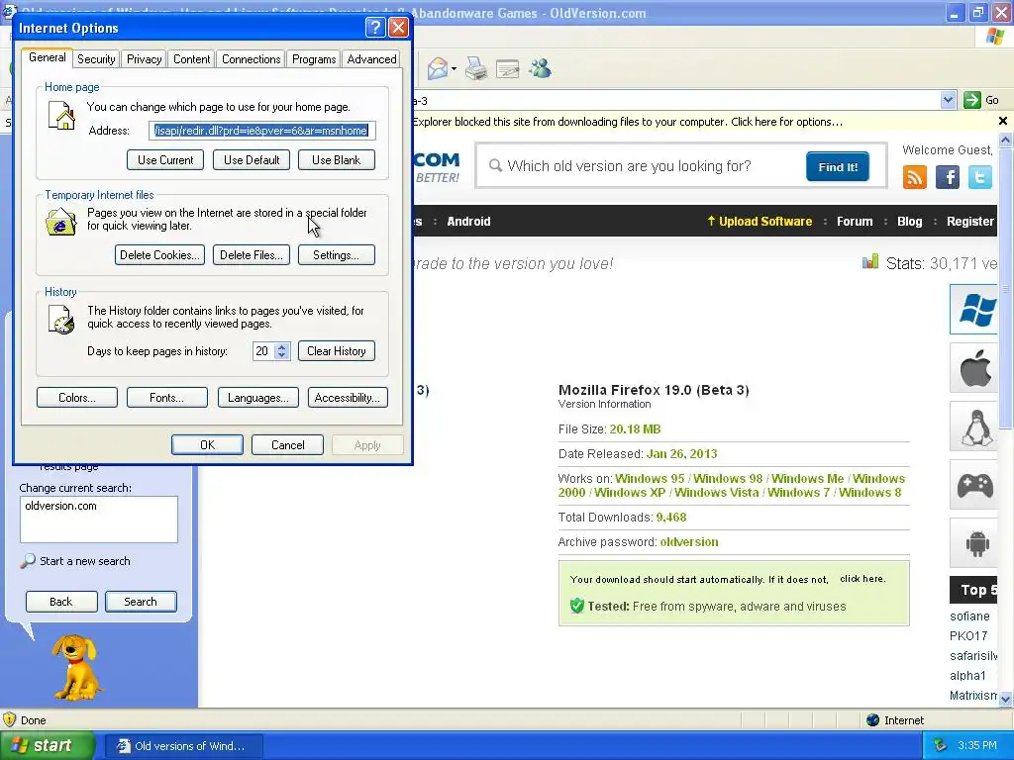This screenshot has width=1014, height=760.
Task: Click the Use Default button
Action: pyautogui.click(x=252, y=159)
